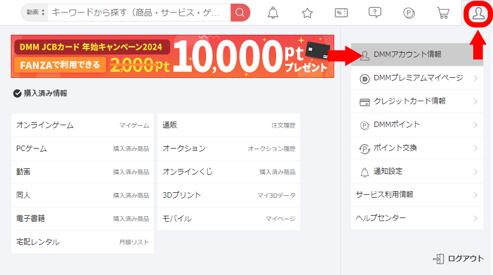This screenshot has height=275, width=493.
Task: Open favorites star icon
Action: (307, 13)
